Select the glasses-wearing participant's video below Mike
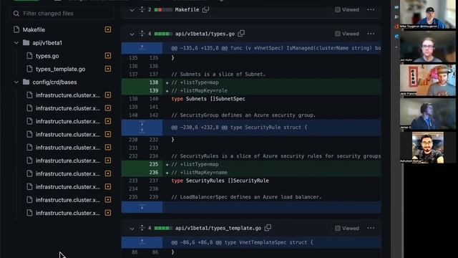Viewport: 458px width, 258px height. pos(428,47)
